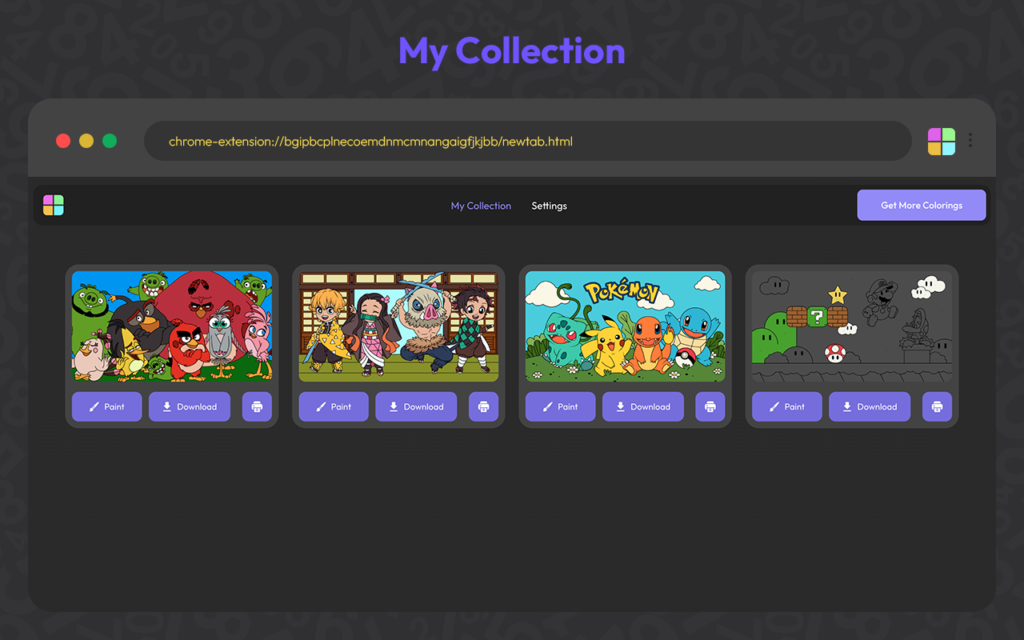Viewport: 1024px width, 640px height.
Task: Click the chrome-extension URL address bar
Action: (x=528, y=142)
